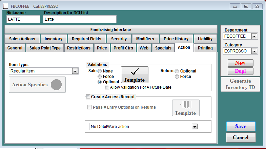266x149 pixels.
Task: Select the Action tab
Action: (184, 47)
